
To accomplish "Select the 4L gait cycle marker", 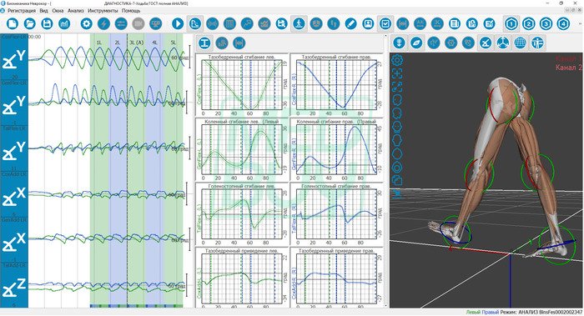I will coord(154,43).
